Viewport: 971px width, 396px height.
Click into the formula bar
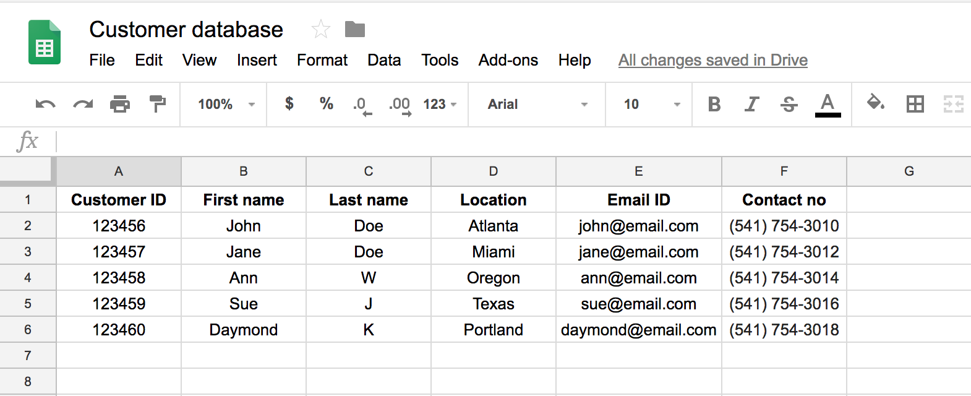513,142
